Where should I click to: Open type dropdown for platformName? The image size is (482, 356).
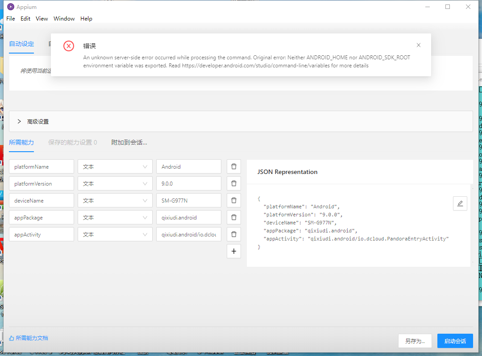[115, 166]
